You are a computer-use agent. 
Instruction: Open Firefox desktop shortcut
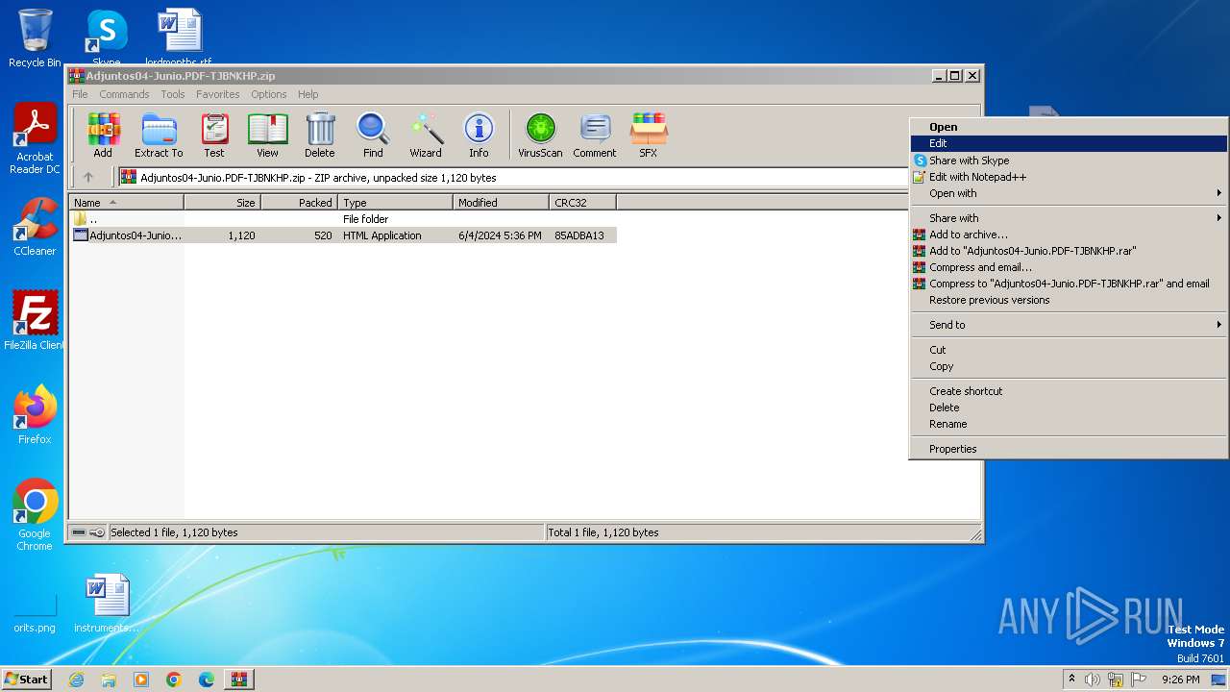35,414
